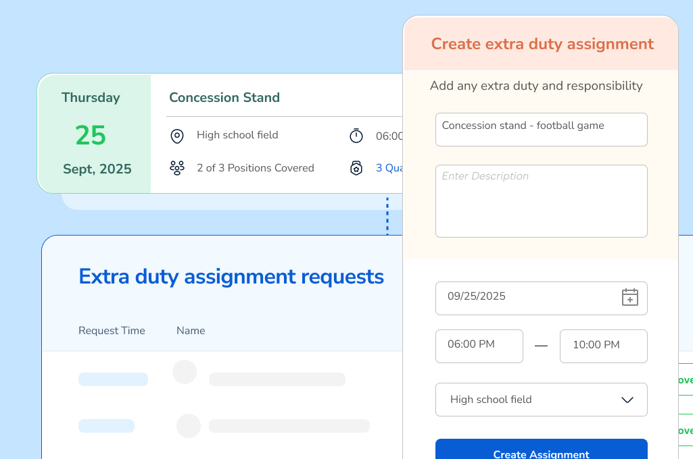Click the Enter Description text area
This screenshot has width=693, height=459.
pos(541,200)
